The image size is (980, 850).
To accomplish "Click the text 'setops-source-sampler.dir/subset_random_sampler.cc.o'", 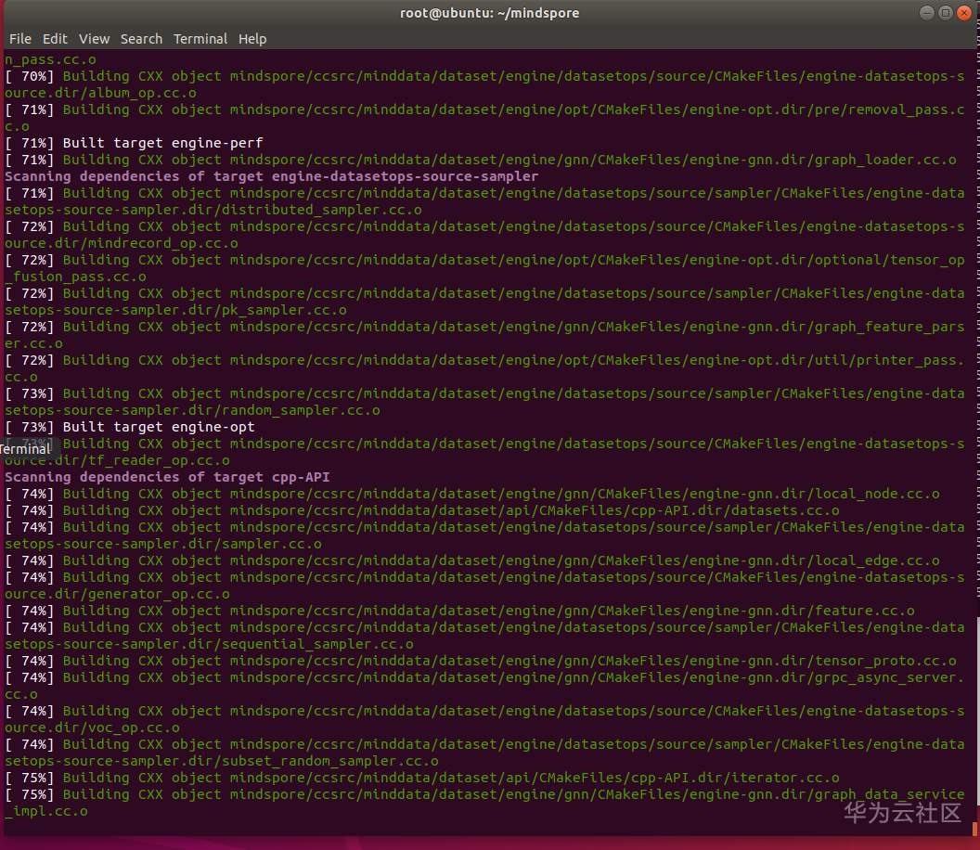I will pos(222,761).
